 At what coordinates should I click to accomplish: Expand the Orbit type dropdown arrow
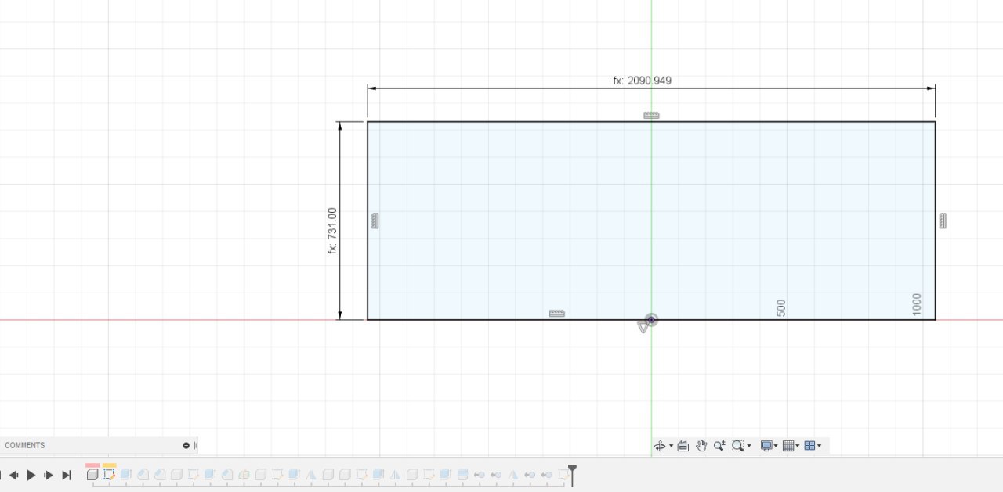tap(671, 446)
